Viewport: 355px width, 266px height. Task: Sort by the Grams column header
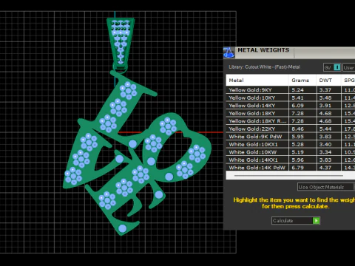(x=302, y=80)
